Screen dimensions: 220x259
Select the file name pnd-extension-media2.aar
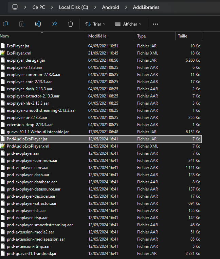click(31, 232)
